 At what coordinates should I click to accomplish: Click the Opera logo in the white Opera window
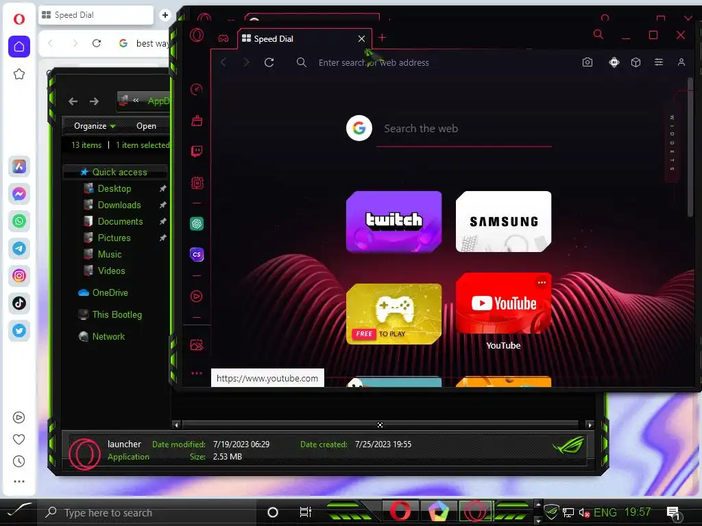[19, 19]
